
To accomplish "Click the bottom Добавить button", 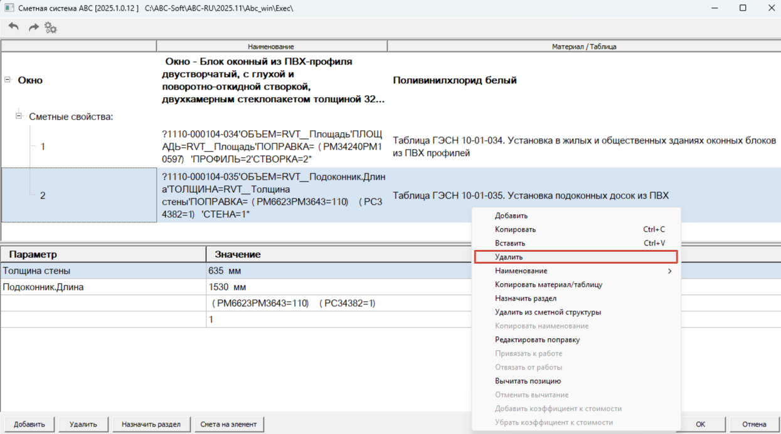I will tap(29, 424).
